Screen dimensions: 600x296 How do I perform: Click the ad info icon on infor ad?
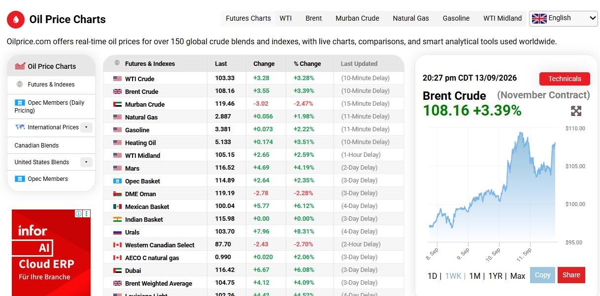click(x=79, y=213)
